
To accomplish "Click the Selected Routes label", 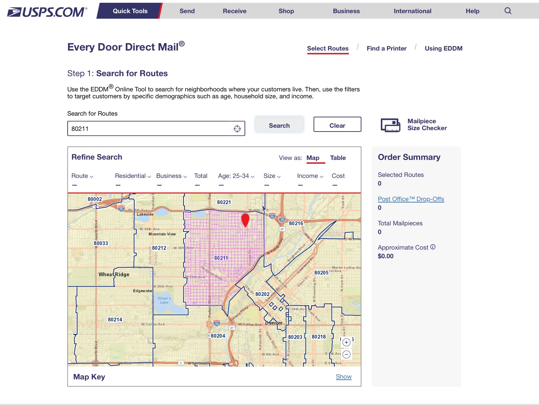I will coord(401,175).
